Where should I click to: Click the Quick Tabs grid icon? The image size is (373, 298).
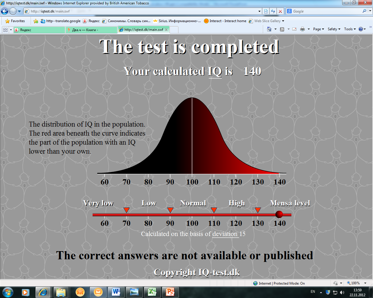pos(5,30)
